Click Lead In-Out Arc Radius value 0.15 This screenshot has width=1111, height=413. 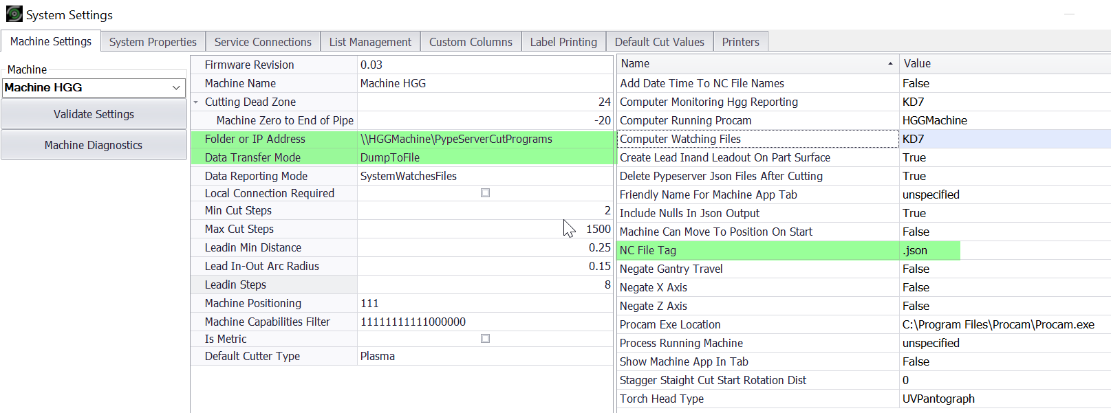[x=599, y=266]
